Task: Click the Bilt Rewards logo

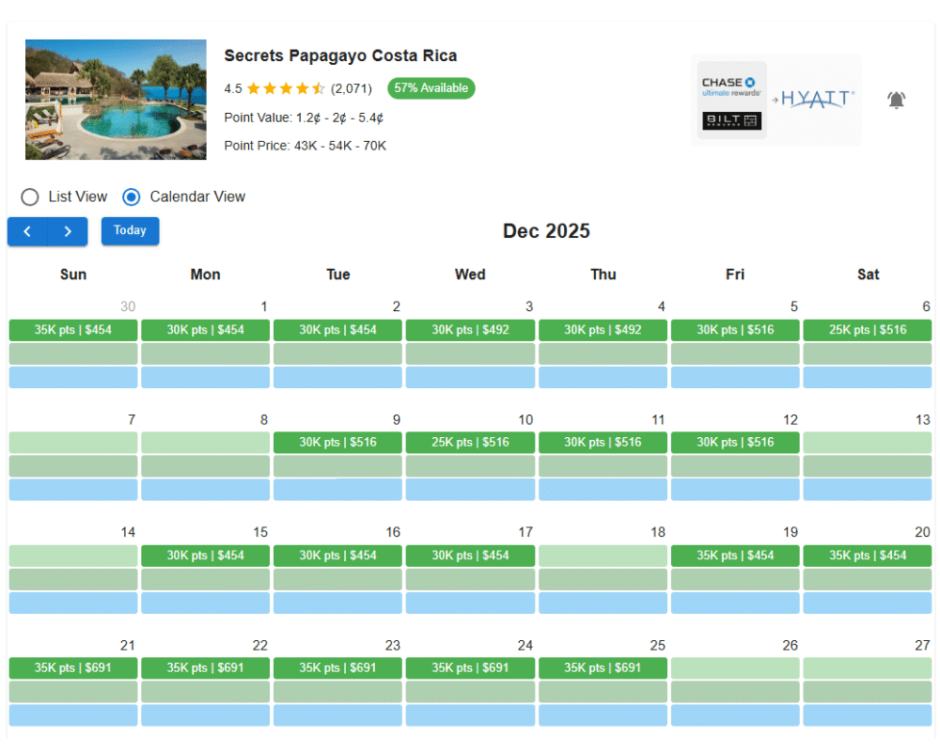Action: point(730,121)
